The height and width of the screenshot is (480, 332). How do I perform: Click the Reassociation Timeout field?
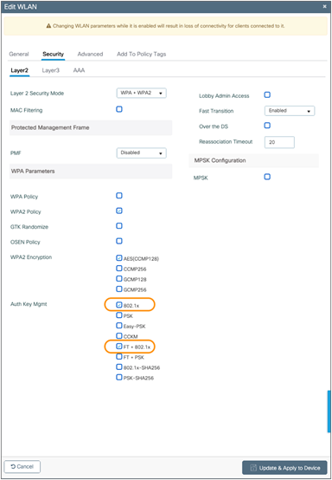point(279,142)
